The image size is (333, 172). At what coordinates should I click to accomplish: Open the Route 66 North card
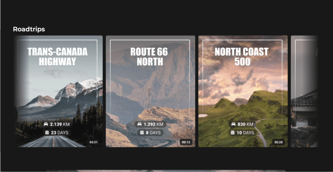pos(150,91)
